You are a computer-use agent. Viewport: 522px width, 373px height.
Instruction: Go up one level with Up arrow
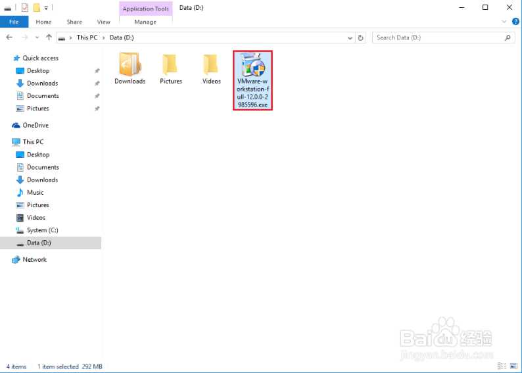point(49,37)
